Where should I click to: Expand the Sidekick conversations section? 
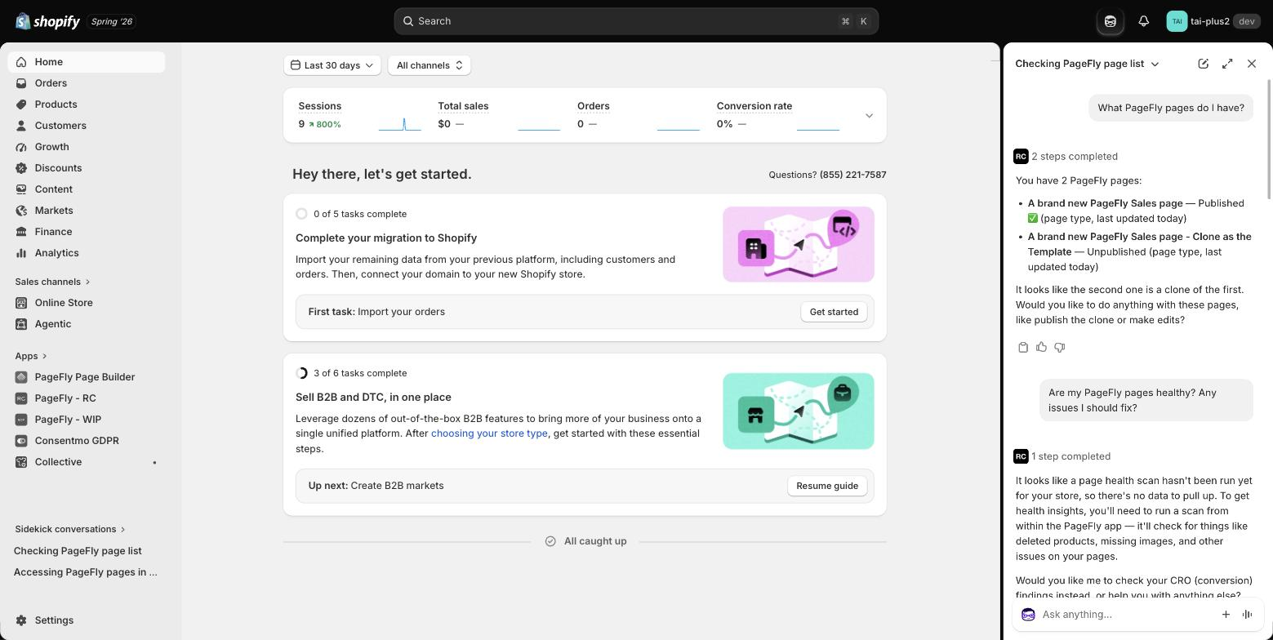pyautogui.click(x=70, y=529)
